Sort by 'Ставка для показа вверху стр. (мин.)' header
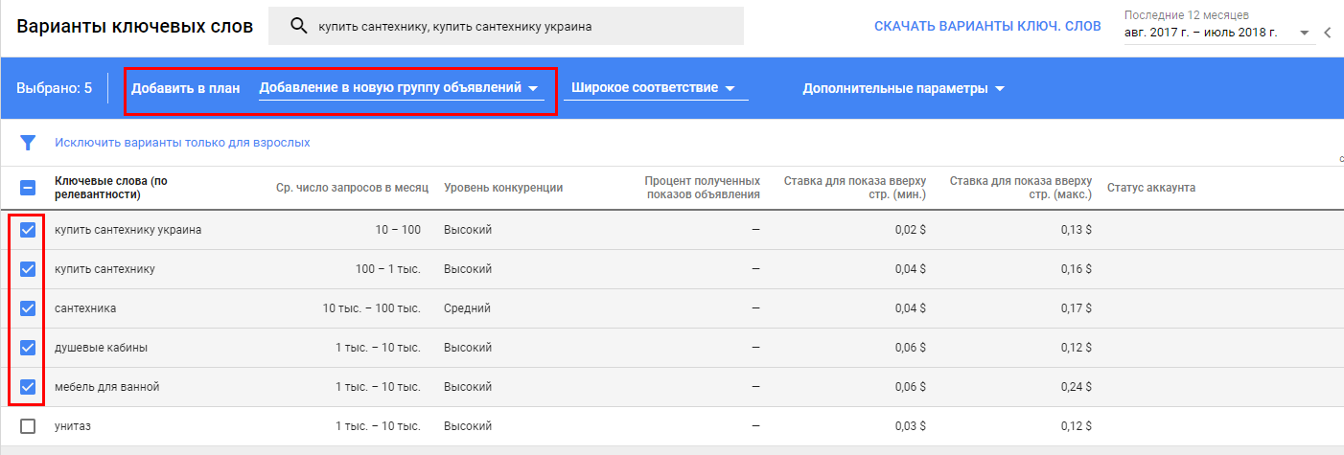 854,188
